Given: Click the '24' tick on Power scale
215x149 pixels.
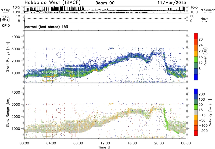Looking at the screenshot, I should (x=200, y=45).
